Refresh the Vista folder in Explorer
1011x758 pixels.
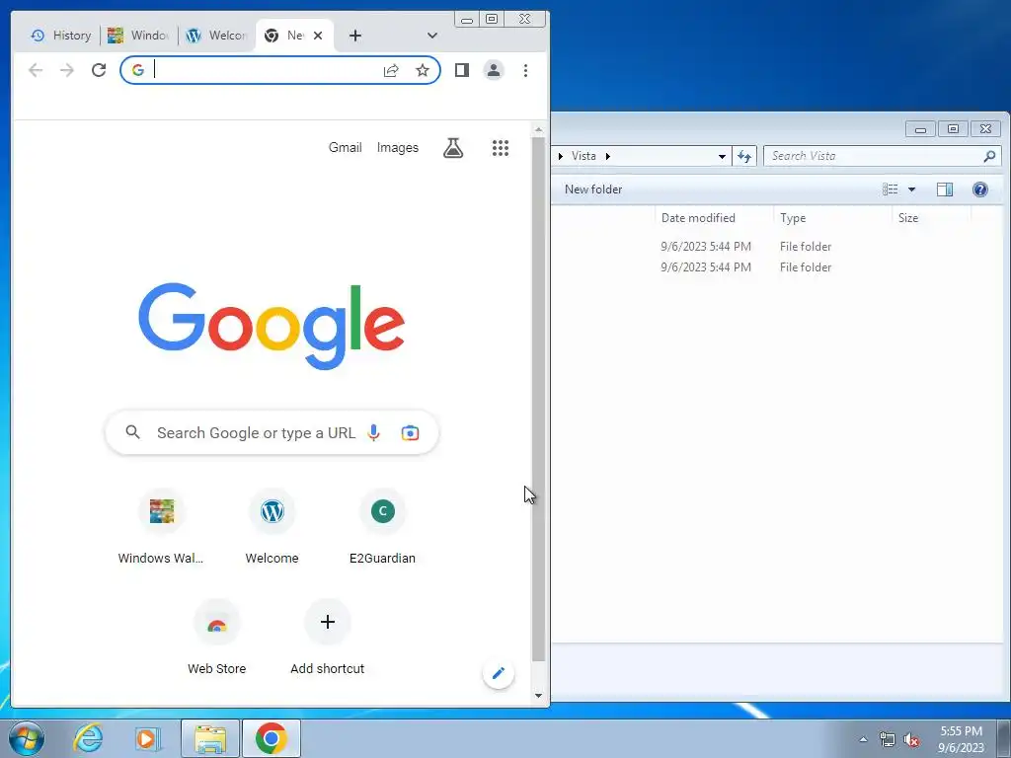click(x=744, y=156)
